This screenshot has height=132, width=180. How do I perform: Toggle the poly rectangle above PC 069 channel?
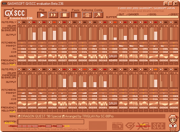click(x=135, y=69)
